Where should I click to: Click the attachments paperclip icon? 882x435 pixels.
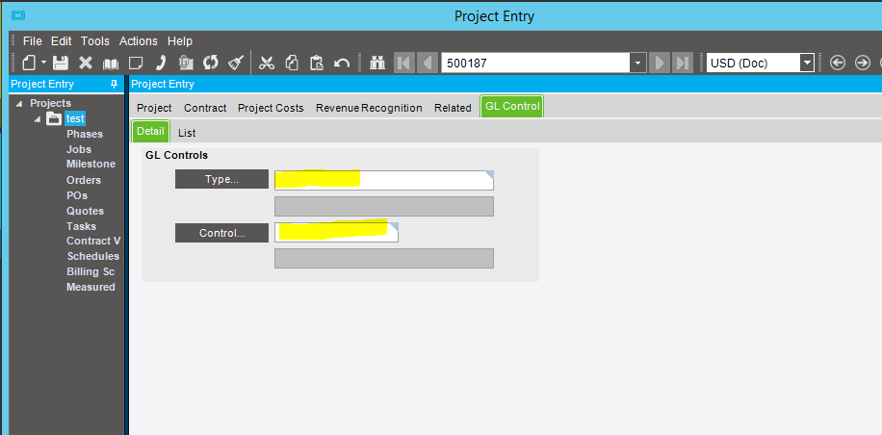(186, 63)
